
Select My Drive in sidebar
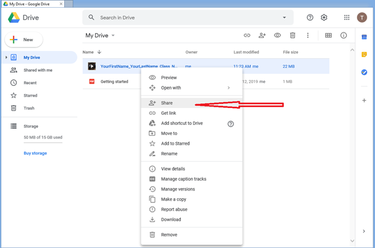pyautogui.click(x=40, y=57)
